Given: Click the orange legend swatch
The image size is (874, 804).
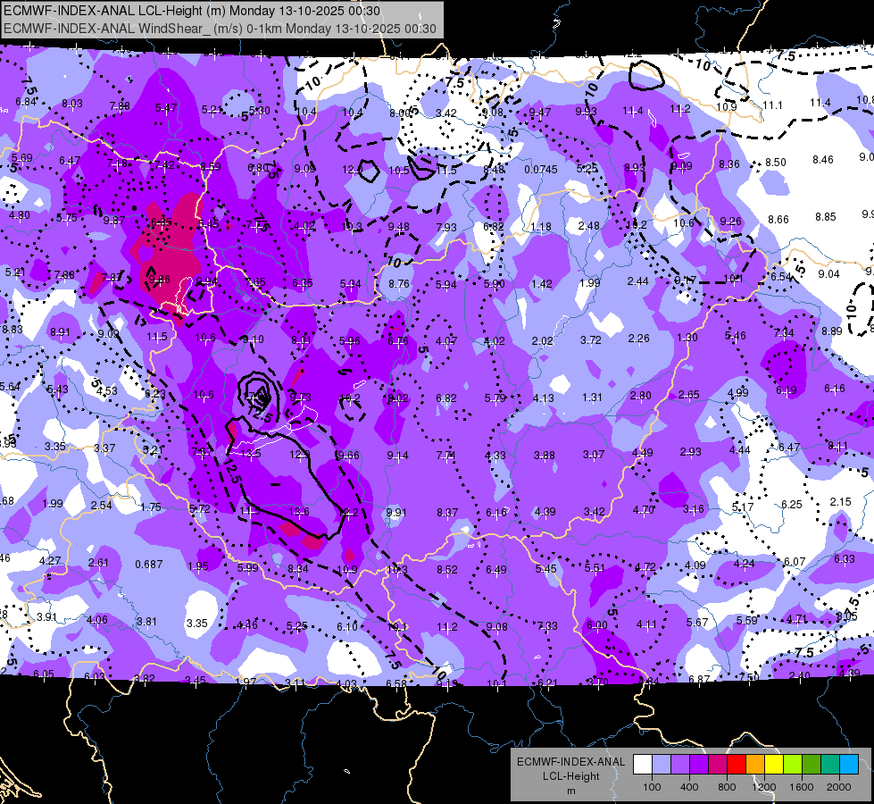Looking at the screenshot, I should 754,765.
